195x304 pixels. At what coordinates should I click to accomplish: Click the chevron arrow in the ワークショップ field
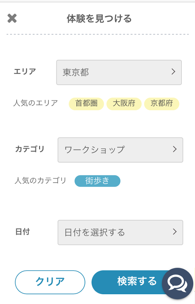(175, 149)
